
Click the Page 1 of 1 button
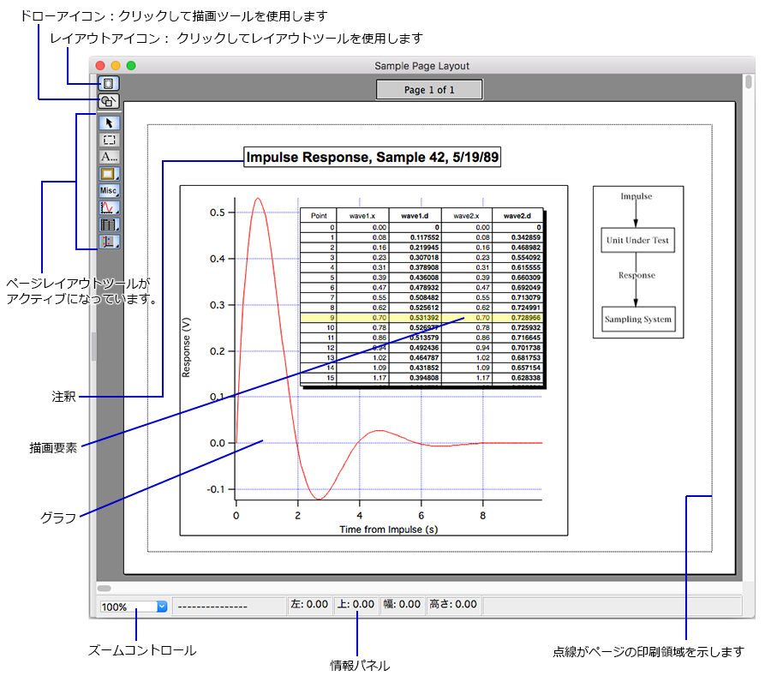pyautogui.click(x=429, y=90)
